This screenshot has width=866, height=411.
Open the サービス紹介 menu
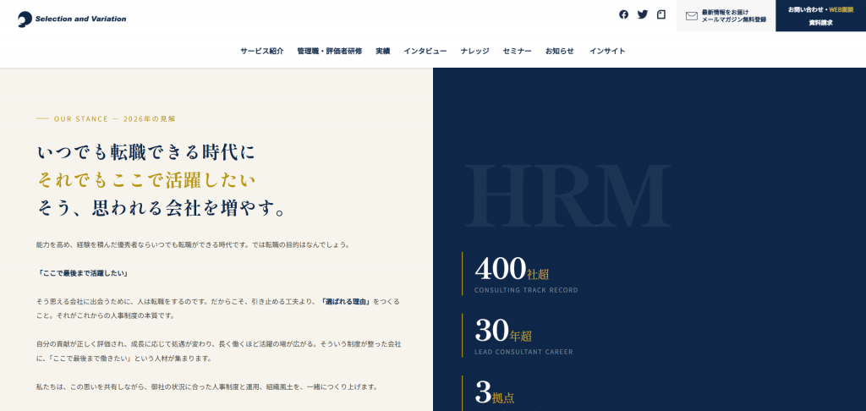(x=262, y=51)
